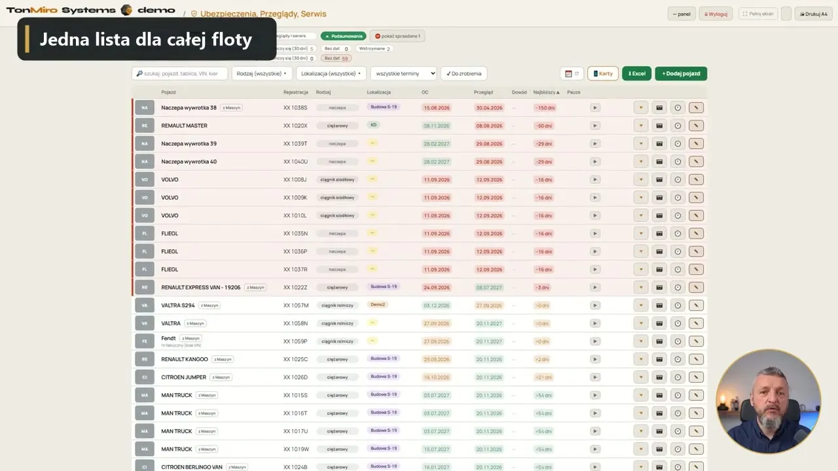Sort by the OC column header

425,92
